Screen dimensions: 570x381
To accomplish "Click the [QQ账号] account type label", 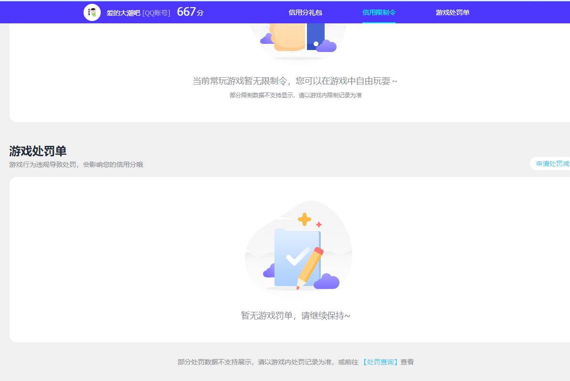I will pos(156,13).
